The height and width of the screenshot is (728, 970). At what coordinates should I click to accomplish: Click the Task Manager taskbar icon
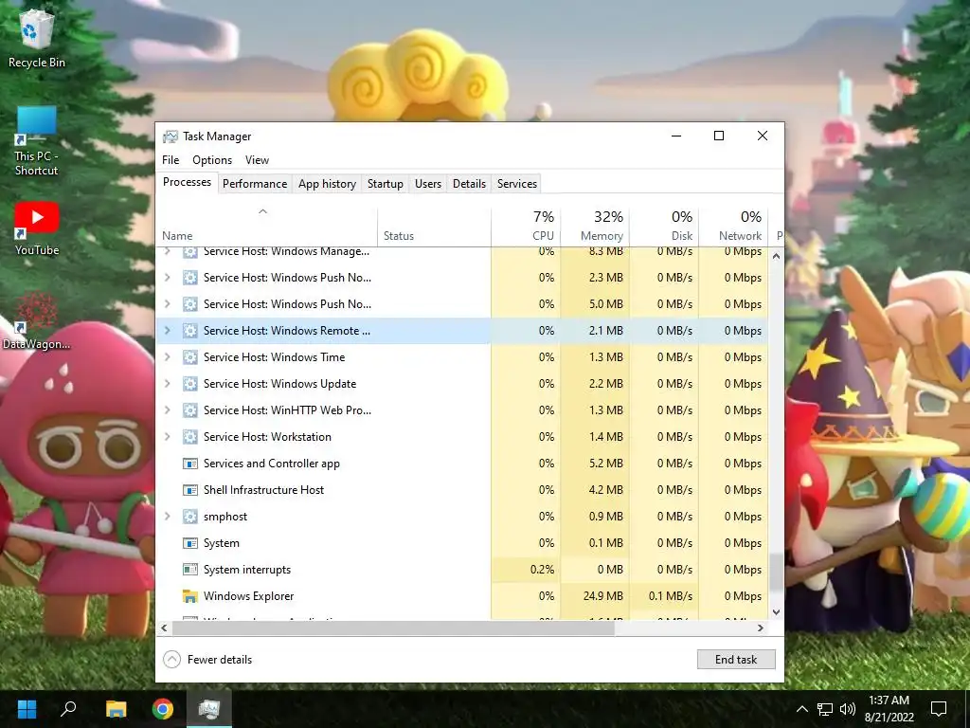[x=209, y=709]
